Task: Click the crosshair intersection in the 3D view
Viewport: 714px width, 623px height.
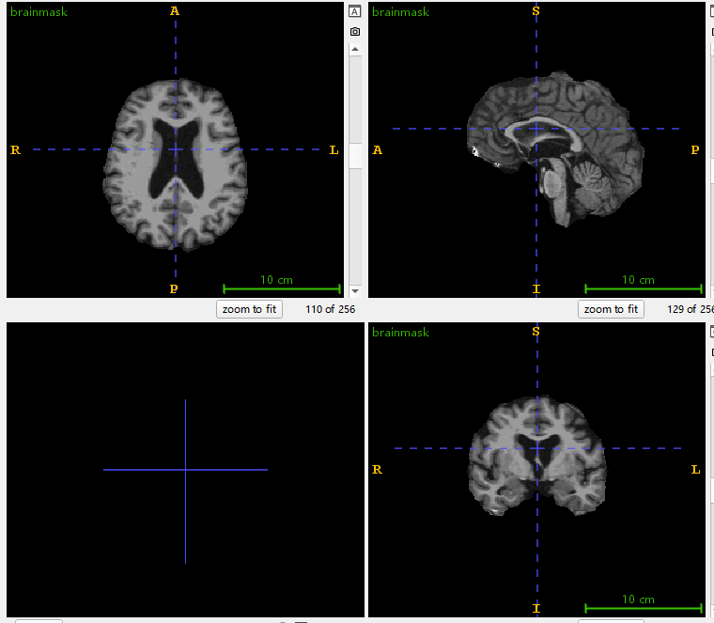Action: [185, 469]
